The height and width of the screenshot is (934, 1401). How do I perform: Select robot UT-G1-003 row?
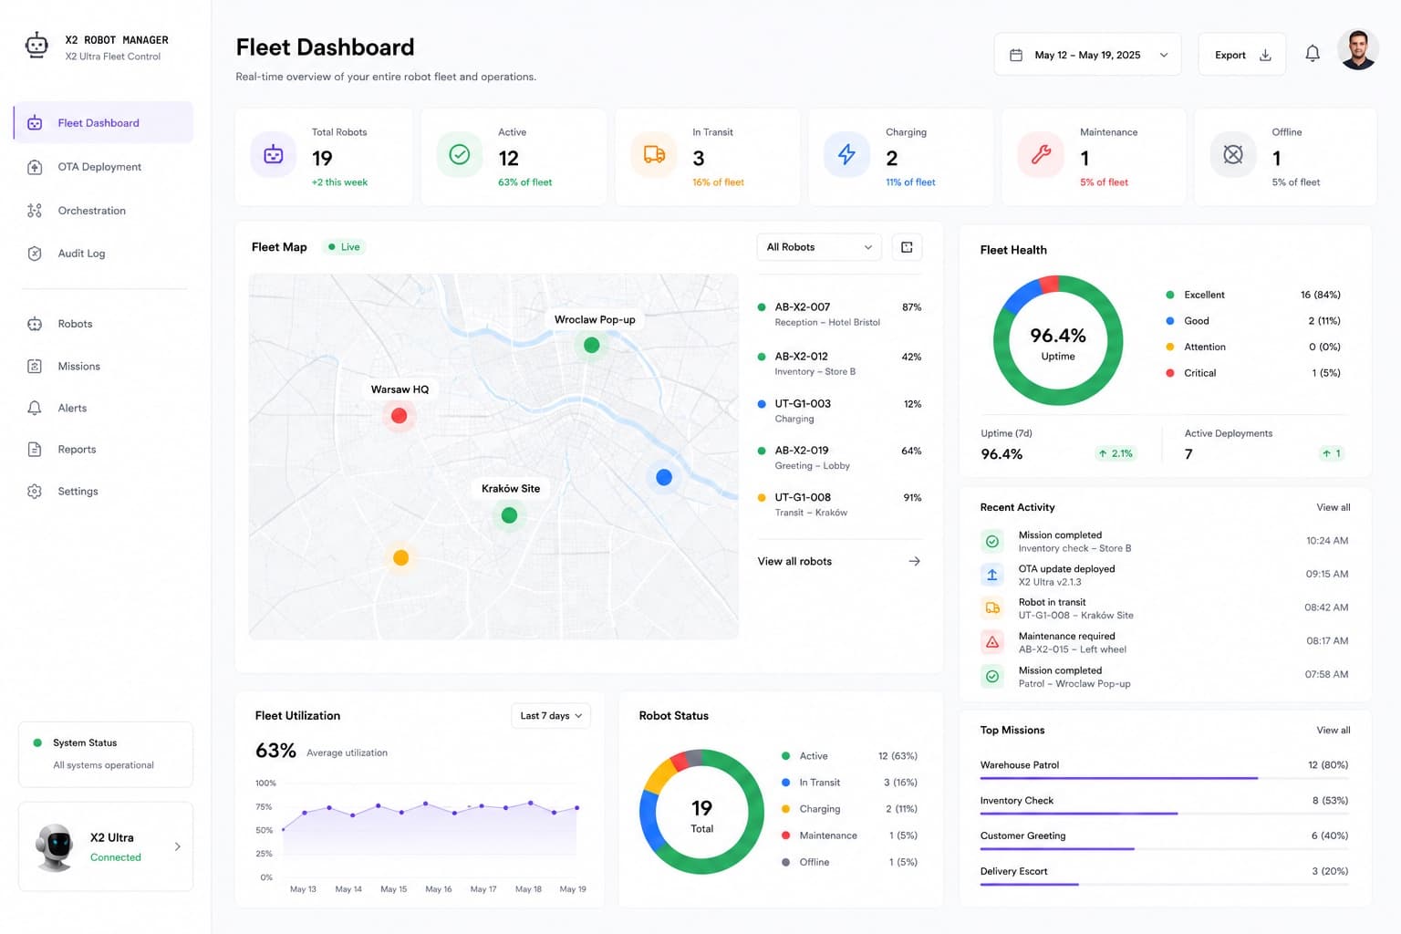(x=839, y=410)
